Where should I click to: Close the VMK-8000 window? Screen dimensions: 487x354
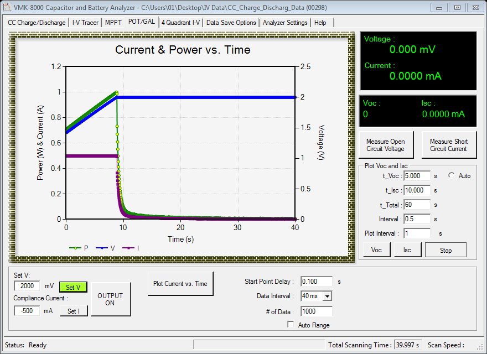(x=476, y=8)
